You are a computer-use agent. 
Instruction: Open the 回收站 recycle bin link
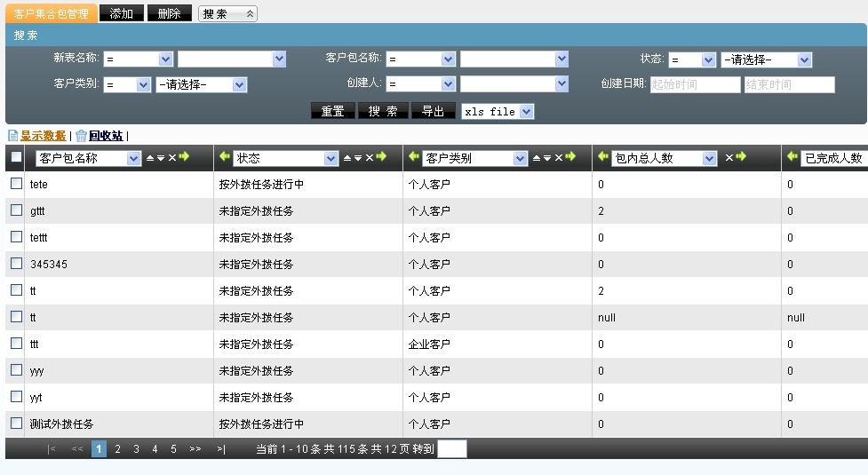coord(105,136)
